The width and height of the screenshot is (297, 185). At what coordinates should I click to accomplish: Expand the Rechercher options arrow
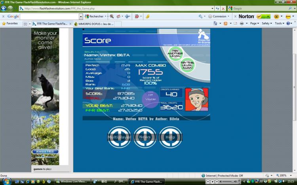tap(105, 17)
